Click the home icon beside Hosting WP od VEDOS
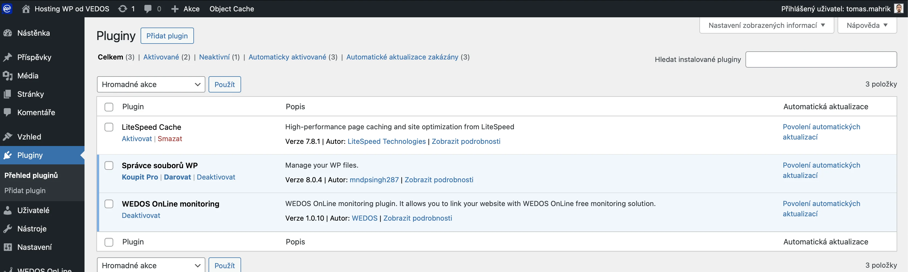This screenshot has width=908, height=272. (x=26, y=9)
